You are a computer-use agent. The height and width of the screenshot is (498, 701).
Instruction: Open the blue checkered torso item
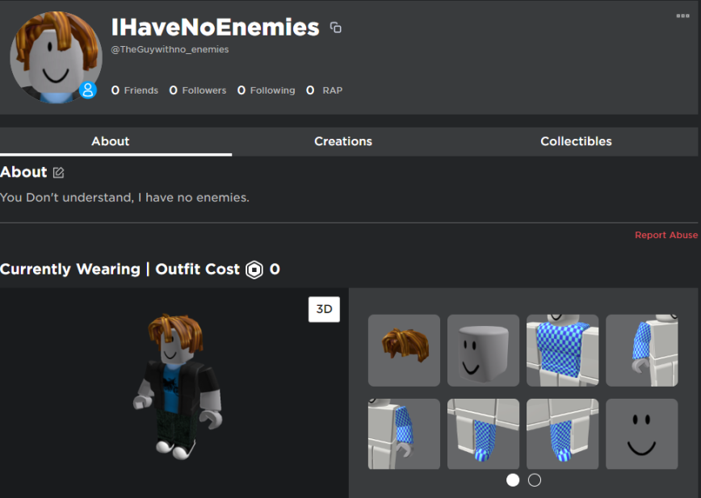[x=562, y=350]
